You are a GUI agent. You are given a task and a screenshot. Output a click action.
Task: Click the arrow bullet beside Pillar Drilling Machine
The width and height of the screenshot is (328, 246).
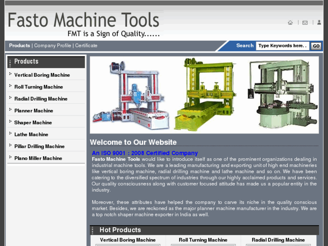[x=10, y=145]
